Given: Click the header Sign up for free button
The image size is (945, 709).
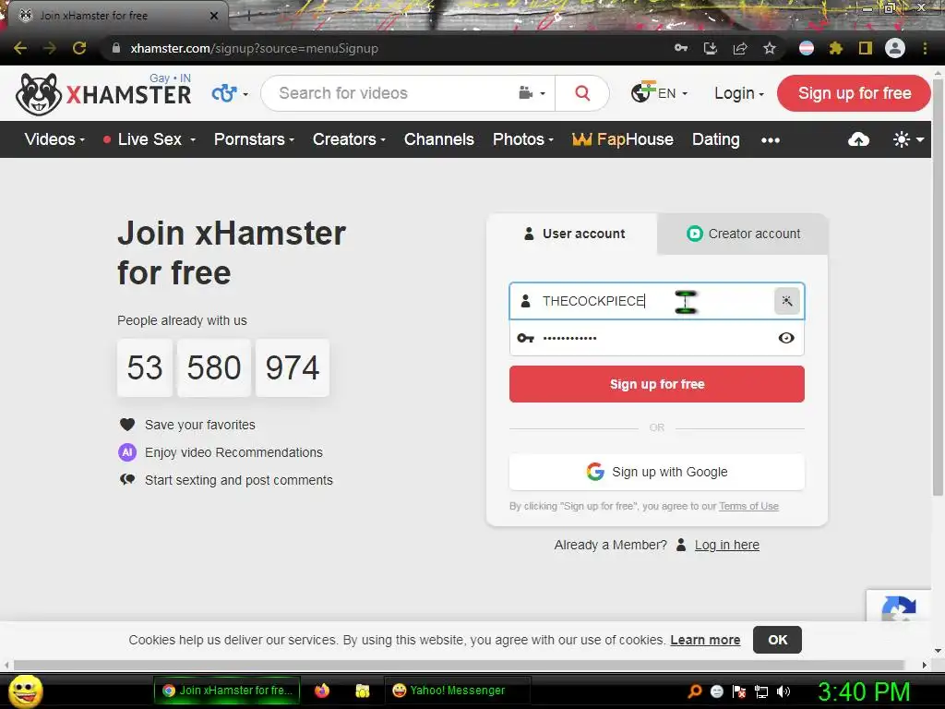Looking at the screenshot, I should tap(854, 93).
